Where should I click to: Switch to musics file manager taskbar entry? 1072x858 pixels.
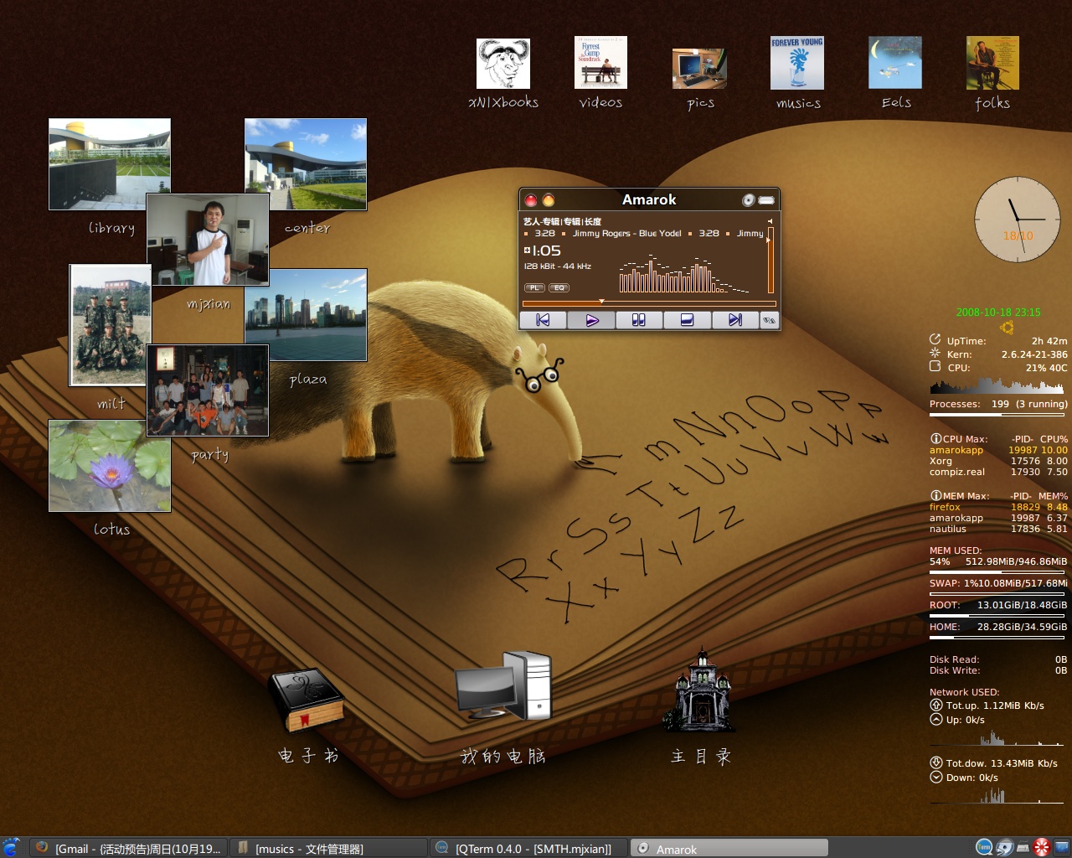click(x=328, y=848)
